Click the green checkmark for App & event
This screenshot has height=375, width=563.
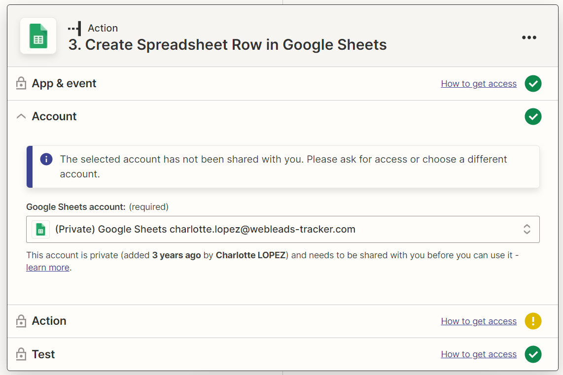(x=533, y=84)
